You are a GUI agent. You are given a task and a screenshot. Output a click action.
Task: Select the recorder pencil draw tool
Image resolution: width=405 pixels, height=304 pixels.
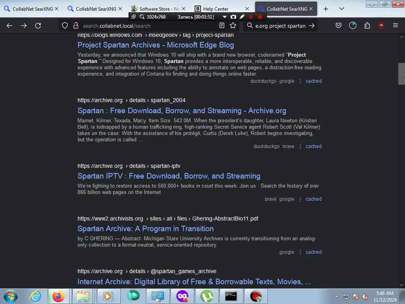click(x=242, y=17)
